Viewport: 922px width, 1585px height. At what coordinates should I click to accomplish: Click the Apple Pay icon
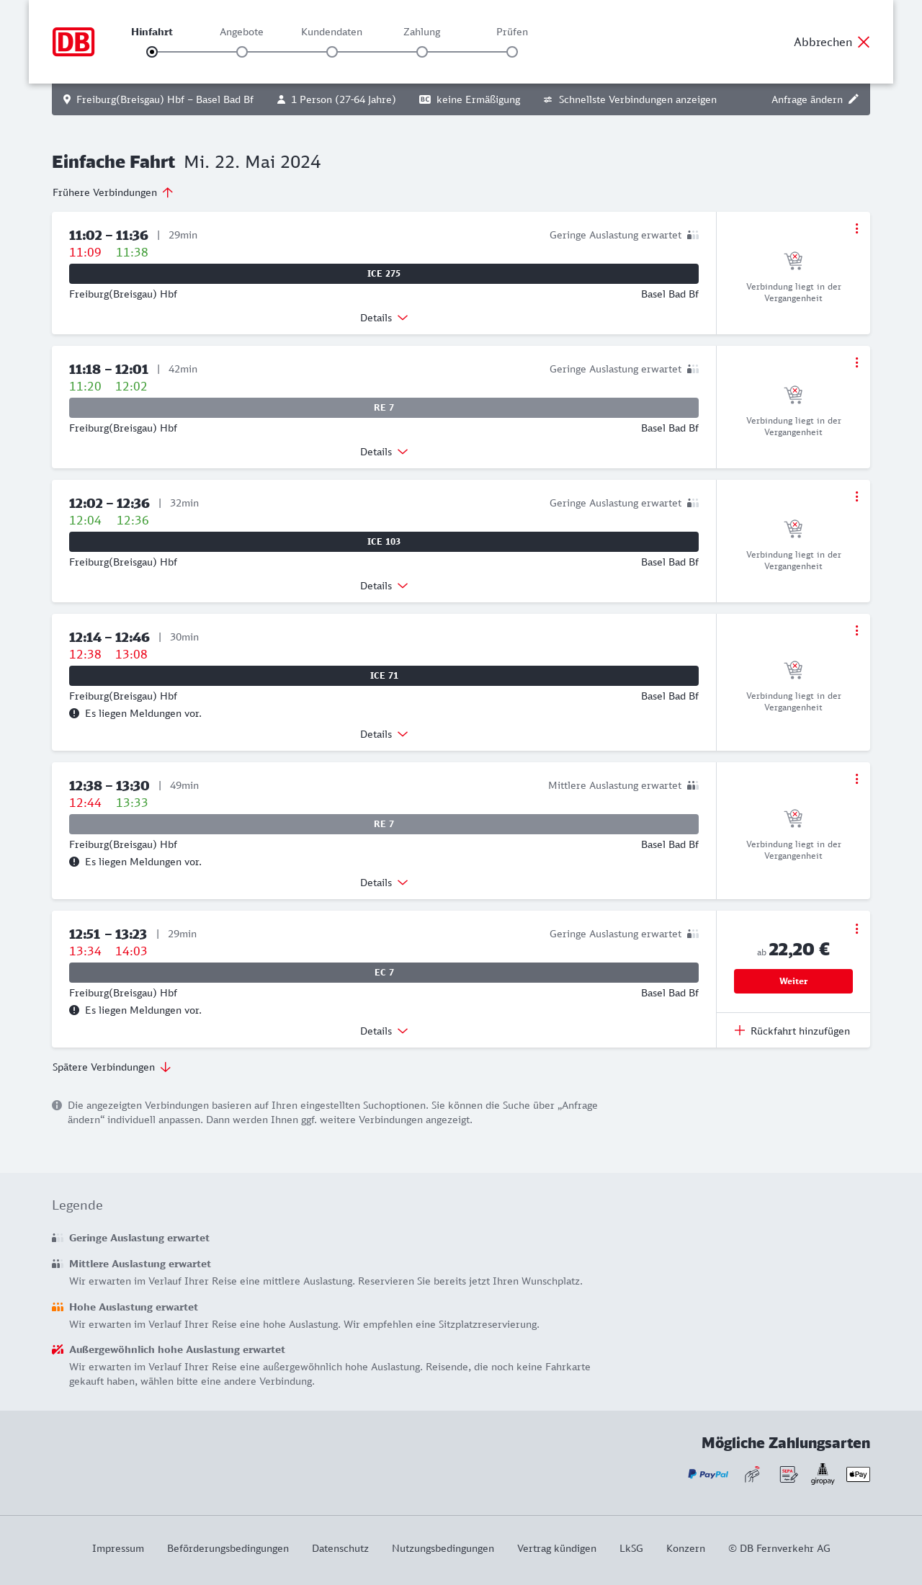click(x=858, y=1474)
